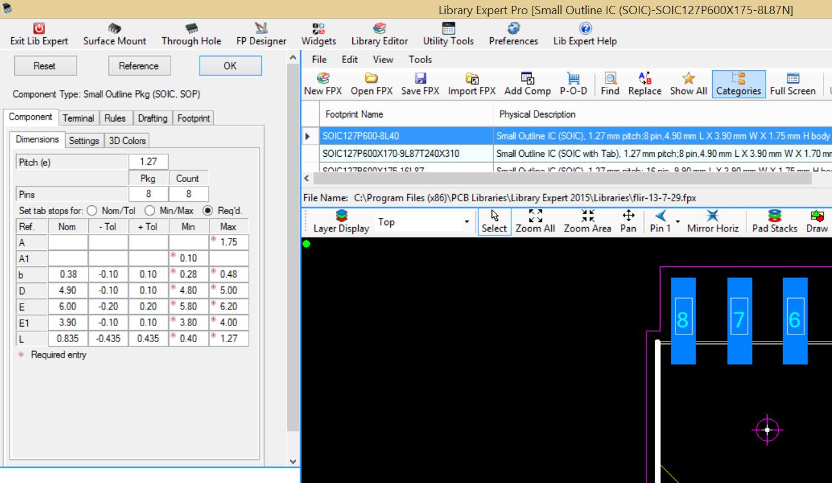Select the Req'd. radio button
This screenshot has width=832, height=483.
coord(208,210)
